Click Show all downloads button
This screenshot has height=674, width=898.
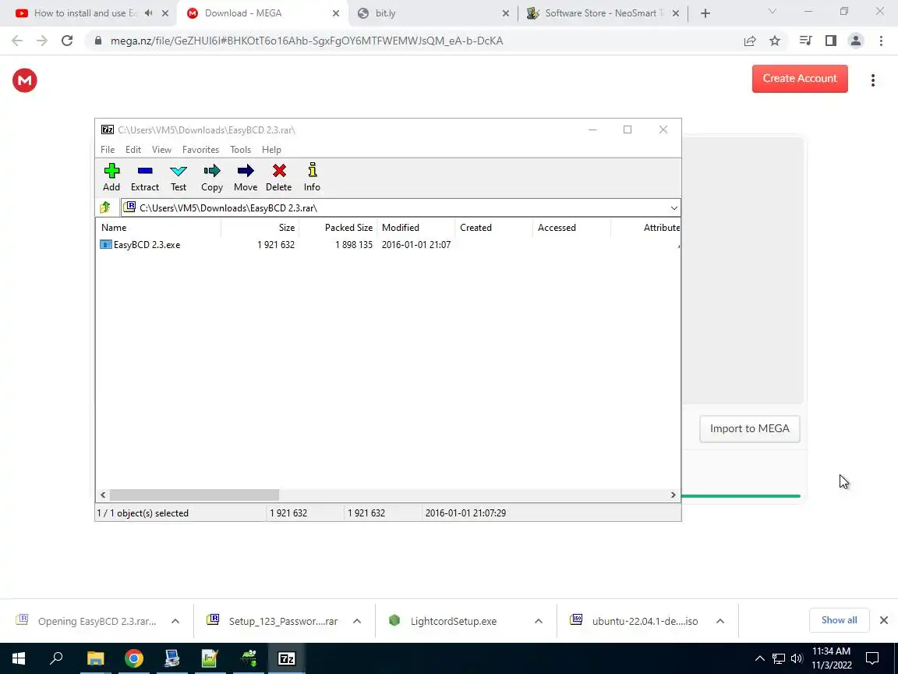click(839, 620)
